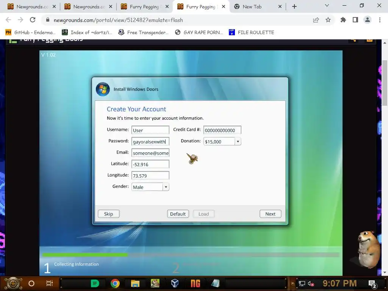Open the green app on the taskbar

tap(95, 283)
